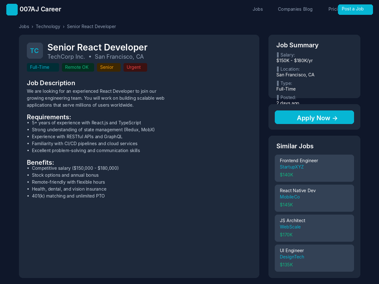Click the Requirements heading
This screenshot has height=284, width=379.
point(49,117)
